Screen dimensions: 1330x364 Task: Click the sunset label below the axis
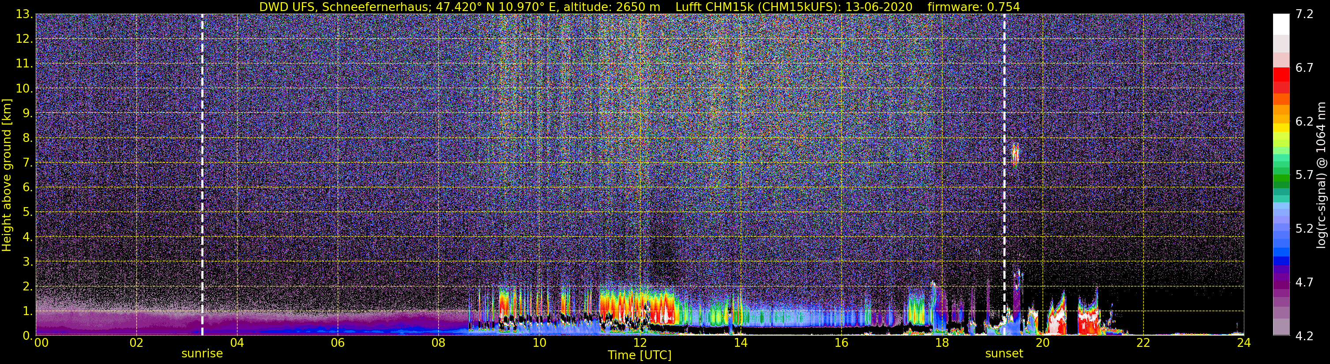1004,354
